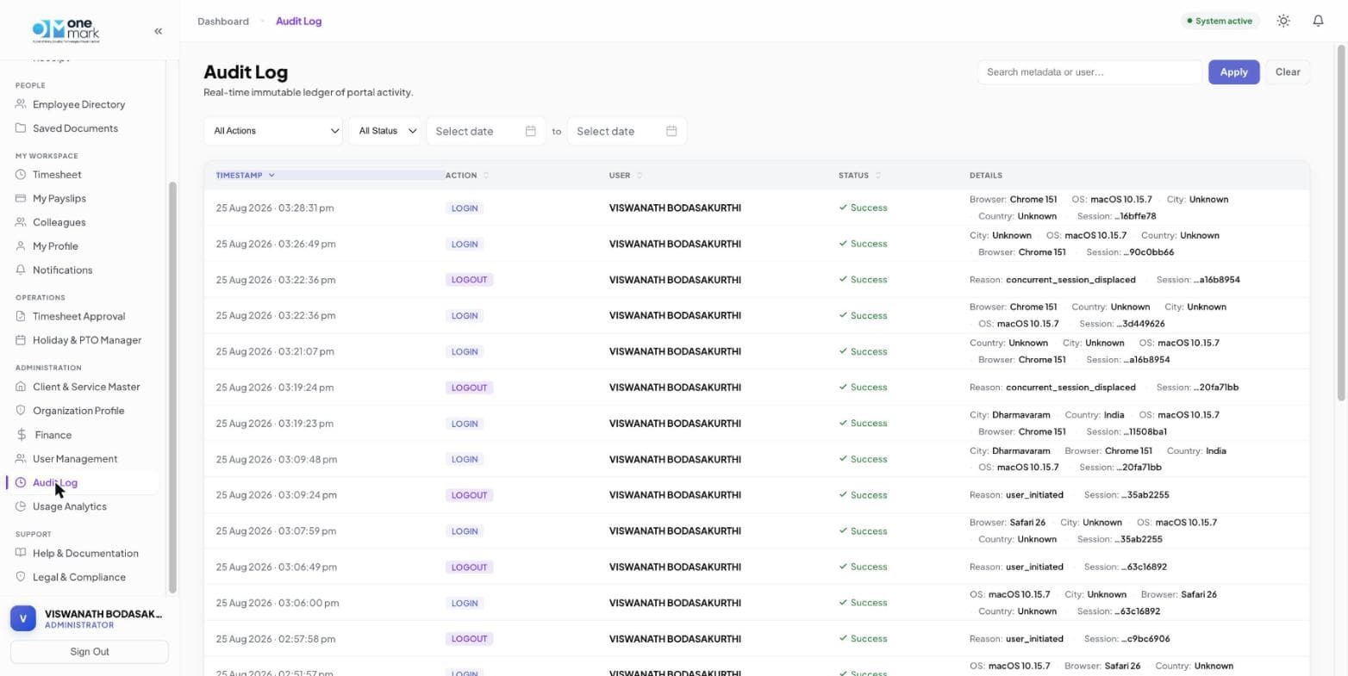Select the 03:28:31 pm LOGIN entry

point(757,208)
